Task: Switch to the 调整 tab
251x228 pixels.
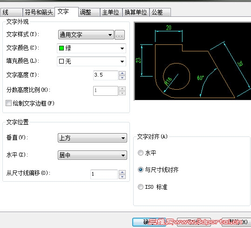Action: tap(89, 12)
